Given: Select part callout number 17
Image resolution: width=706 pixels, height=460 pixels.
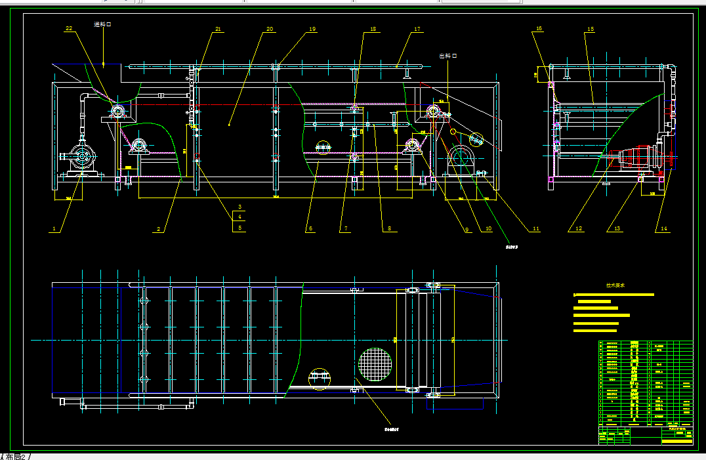Looking at the screenshot, I should (x=417, y=30).
